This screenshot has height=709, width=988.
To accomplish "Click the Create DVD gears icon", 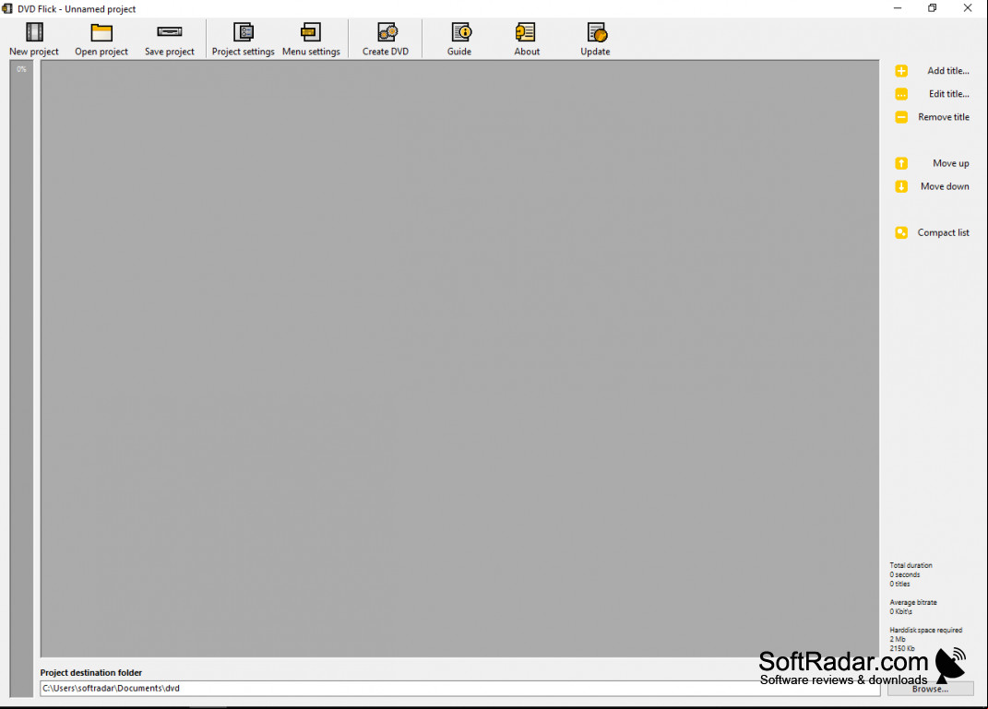I will click(387, 32).
